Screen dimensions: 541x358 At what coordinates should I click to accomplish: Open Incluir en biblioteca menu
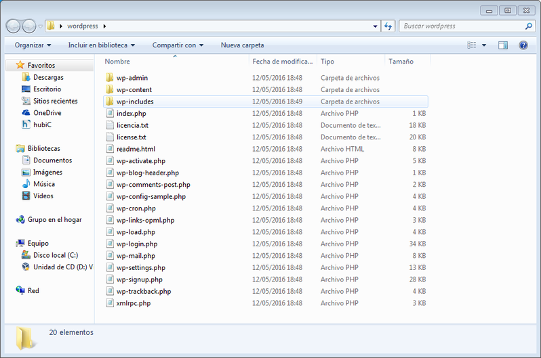tap(102, 45)
